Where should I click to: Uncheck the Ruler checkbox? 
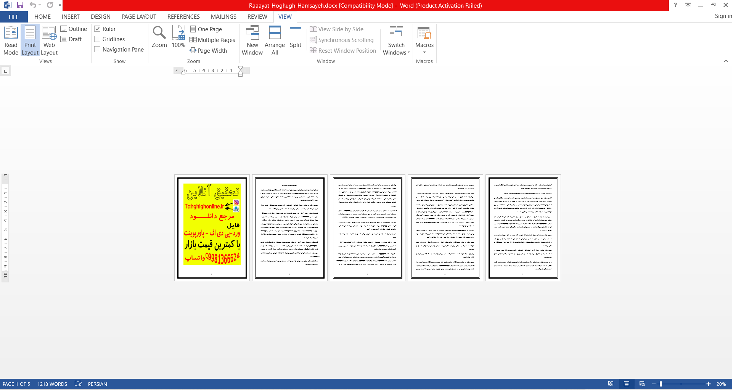tap(97, 29)
